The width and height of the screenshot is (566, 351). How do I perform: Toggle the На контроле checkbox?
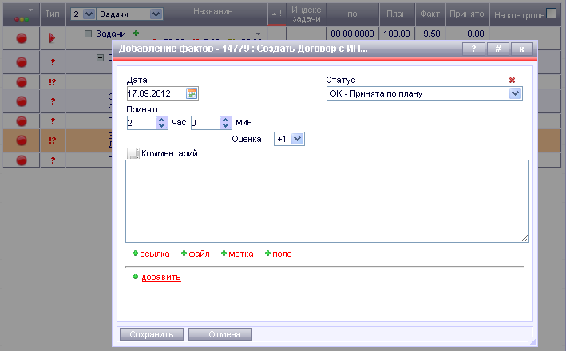[x=551, y=13]
